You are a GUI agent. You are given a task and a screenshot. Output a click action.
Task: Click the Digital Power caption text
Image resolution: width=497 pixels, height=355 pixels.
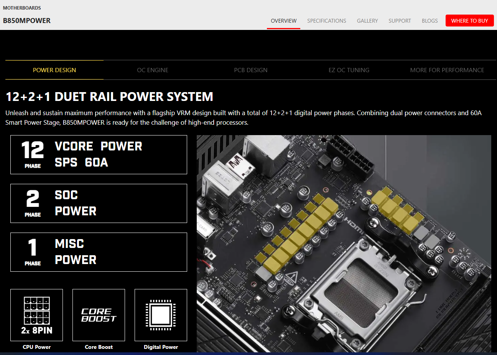[x=161, y=347]
